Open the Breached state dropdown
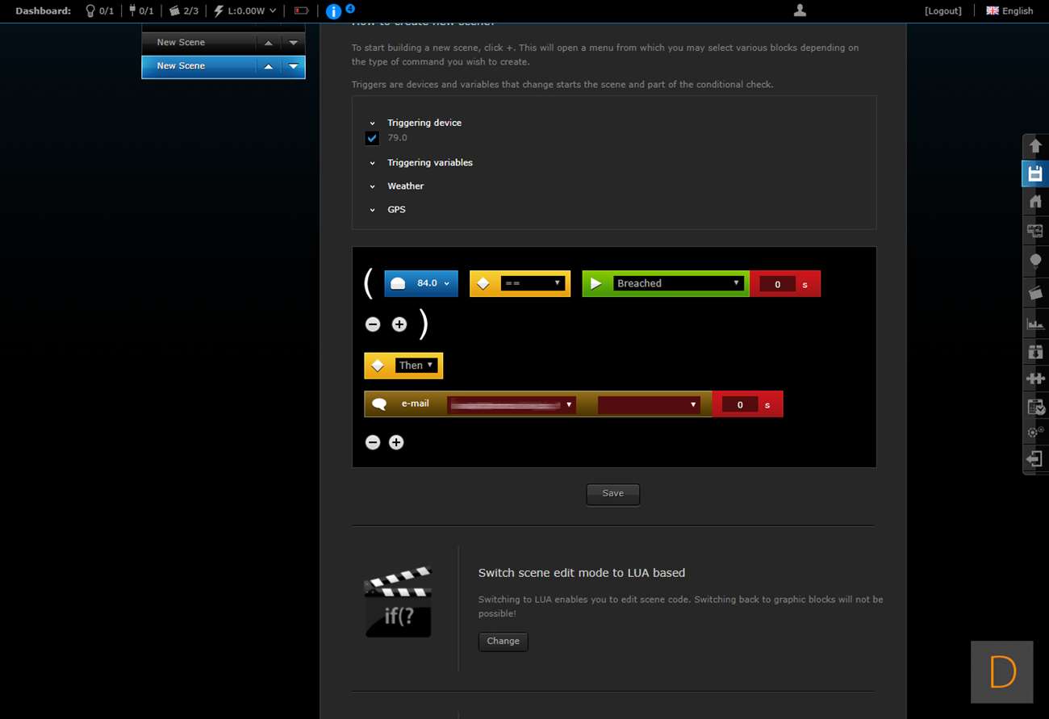This screenshot has height=719, width=1049. (677, 283)
